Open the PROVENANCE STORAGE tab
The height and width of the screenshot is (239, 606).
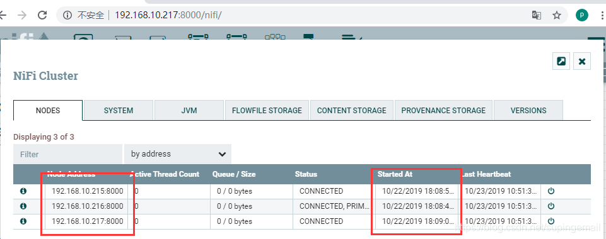point(443,110)
